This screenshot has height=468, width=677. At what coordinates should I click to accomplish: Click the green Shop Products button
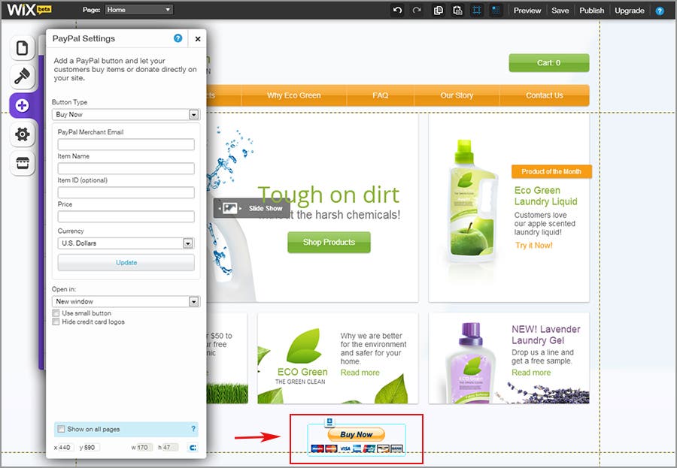pyautogui.click(x=329, y=242)
